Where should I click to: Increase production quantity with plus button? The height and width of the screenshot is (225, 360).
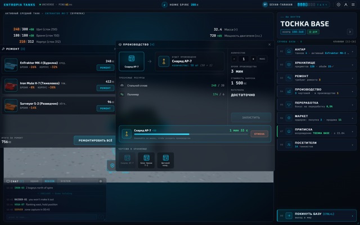(253, 58)
